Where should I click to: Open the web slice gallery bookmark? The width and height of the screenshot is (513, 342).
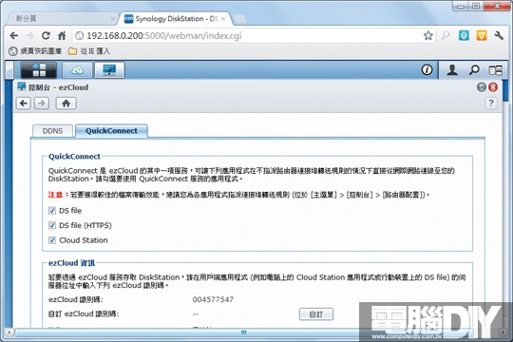coord(35,51)
